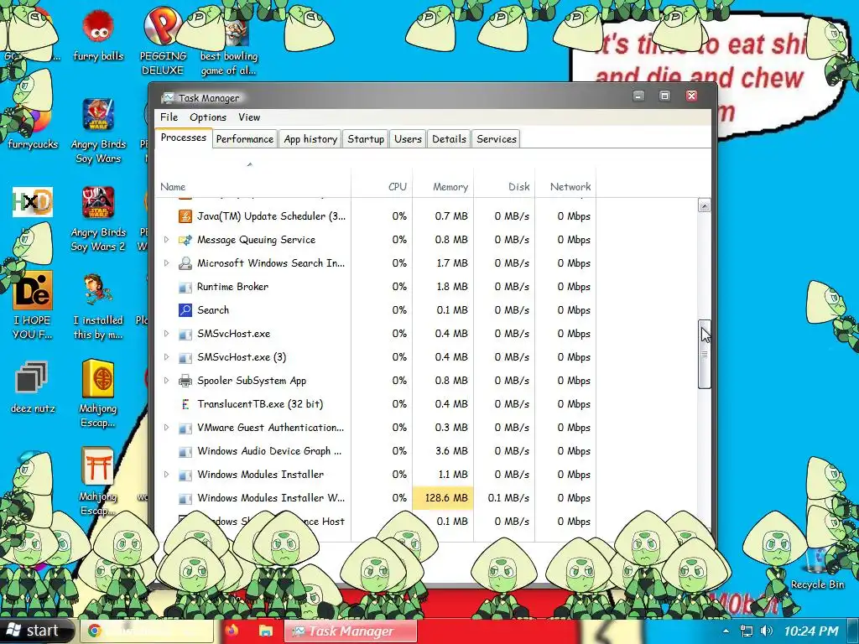Select the 3.6 MB memory value
The image size is (859, 644).
[x=451, y=451]
